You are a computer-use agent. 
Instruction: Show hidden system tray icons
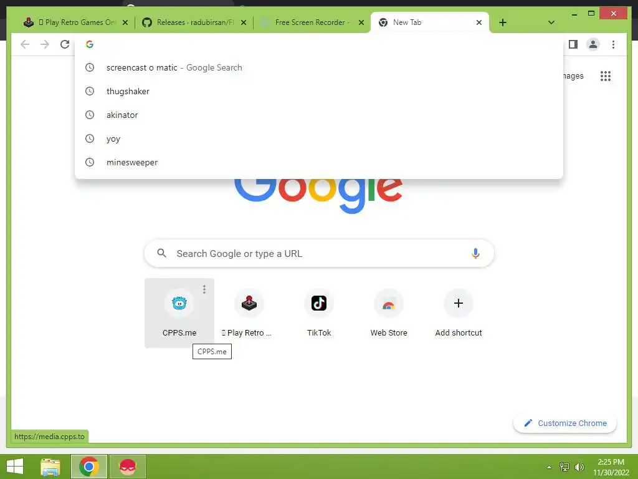coord(550,467)
